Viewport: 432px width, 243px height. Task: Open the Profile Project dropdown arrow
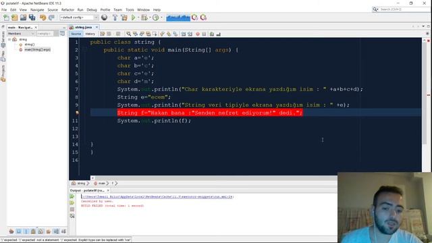tap(161, 18)
